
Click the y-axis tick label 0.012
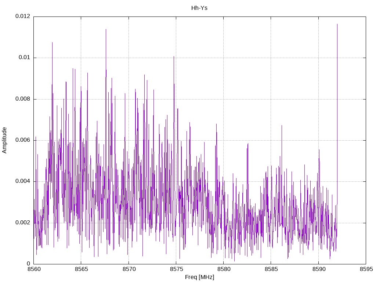(23, 16)
